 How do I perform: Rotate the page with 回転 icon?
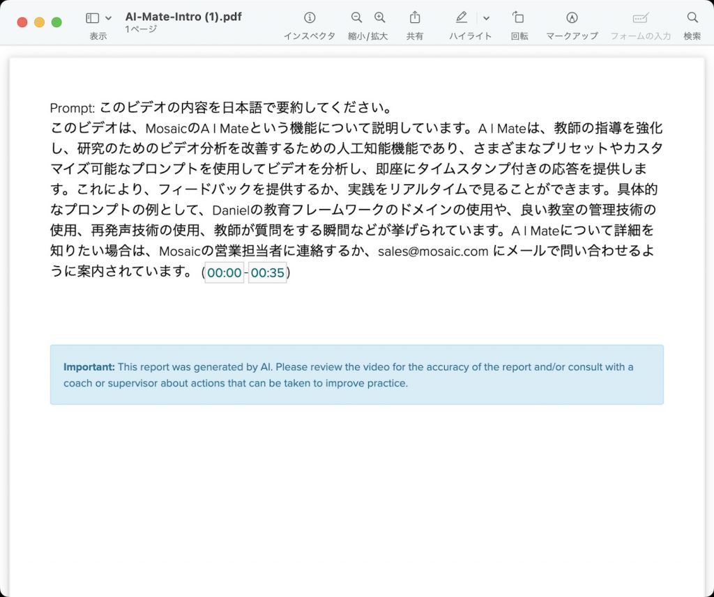pyautogui.click(x=518, y=17)
